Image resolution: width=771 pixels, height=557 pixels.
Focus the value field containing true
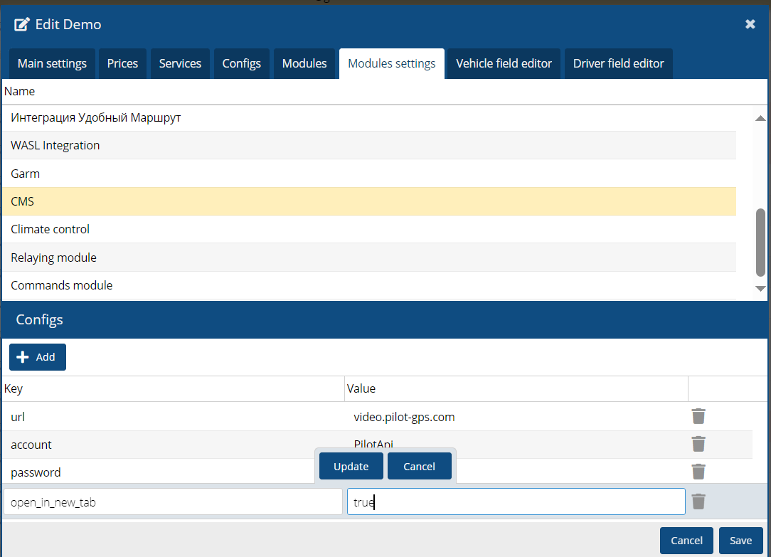pos(516,502)
